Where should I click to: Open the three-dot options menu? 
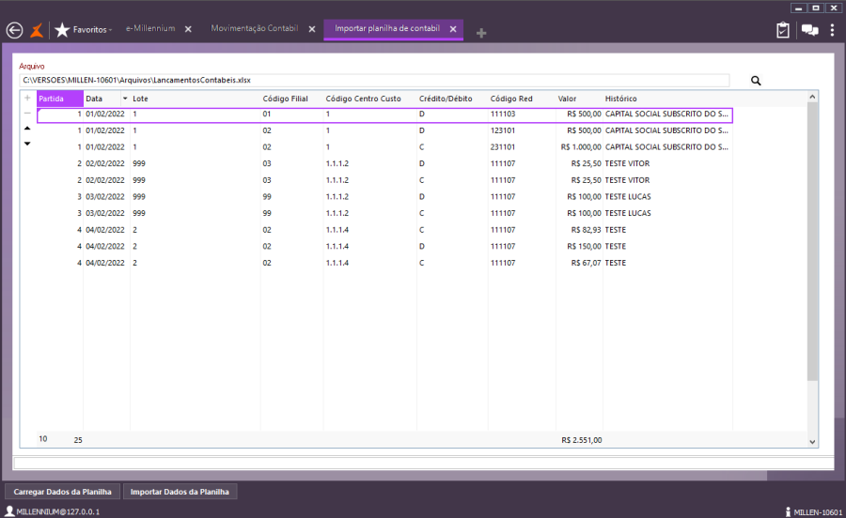point(832,30)
